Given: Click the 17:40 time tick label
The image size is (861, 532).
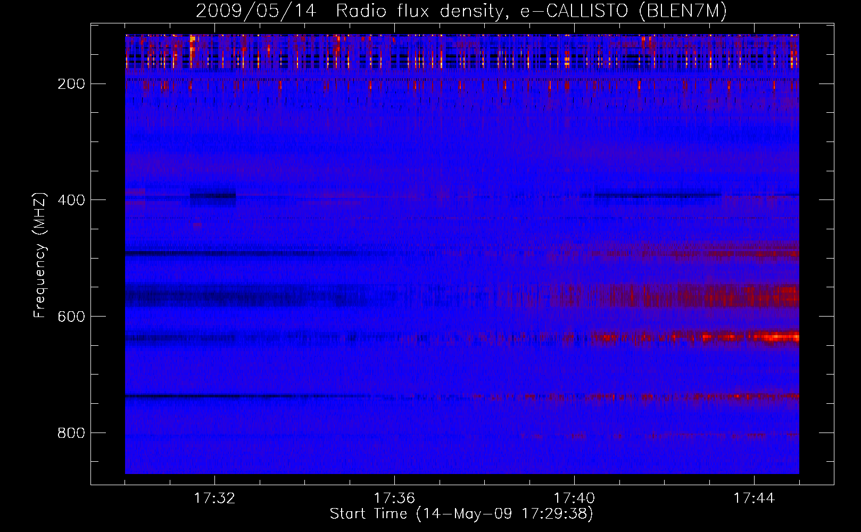Looking at the screenshot, I should click(574, 498).
